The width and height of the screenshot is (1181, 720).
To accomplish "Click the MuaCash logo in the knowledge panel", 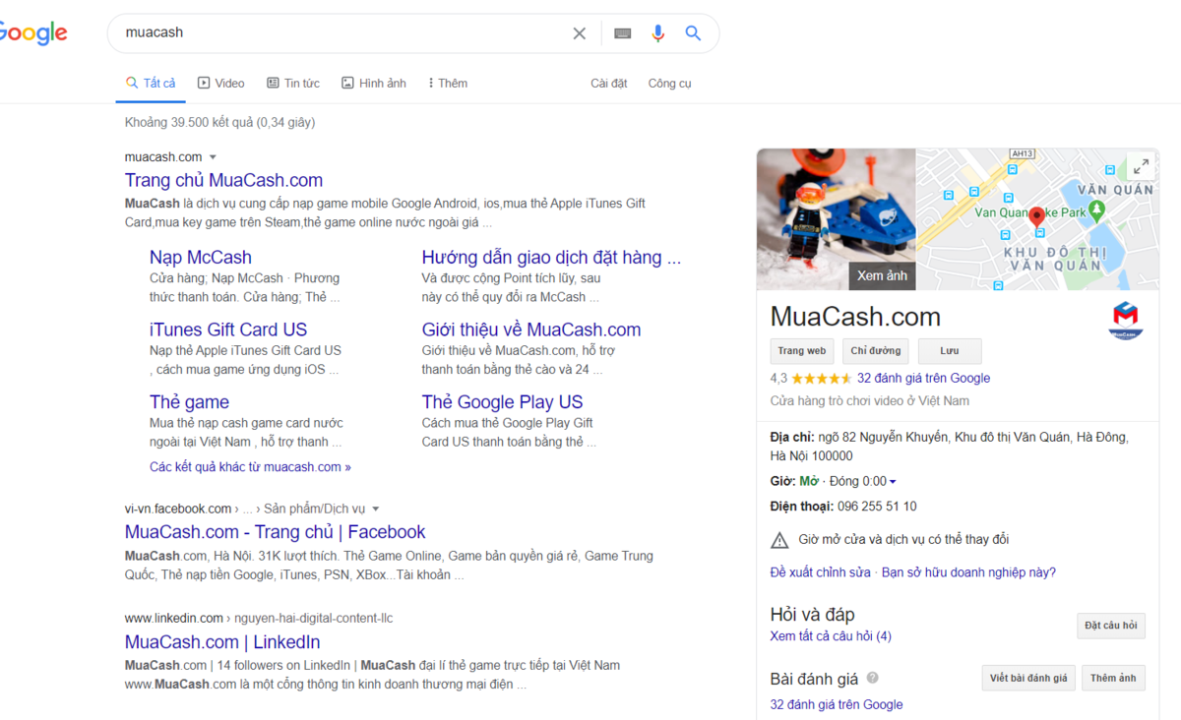I will pos(1126,321).
